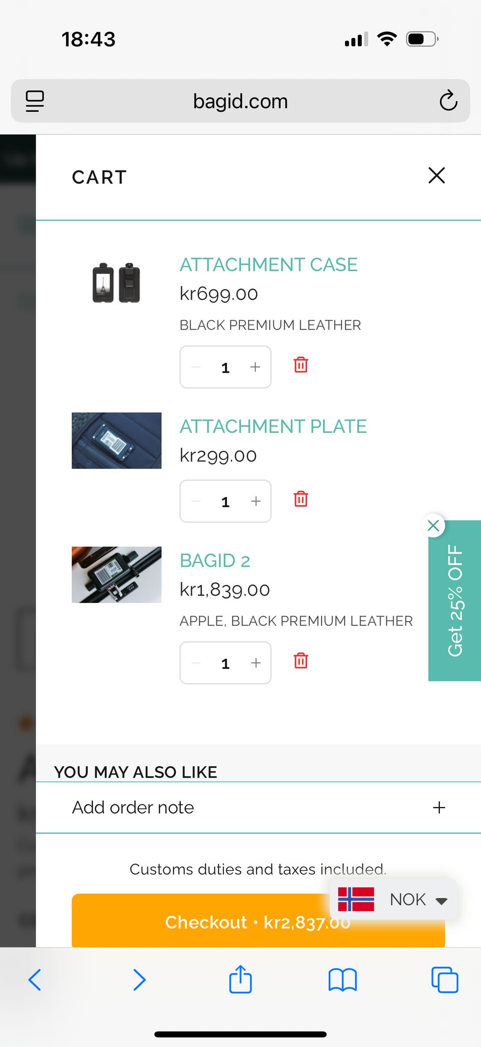
Task: Dismiss the Get 25% OFF banner
Action: 433,525
